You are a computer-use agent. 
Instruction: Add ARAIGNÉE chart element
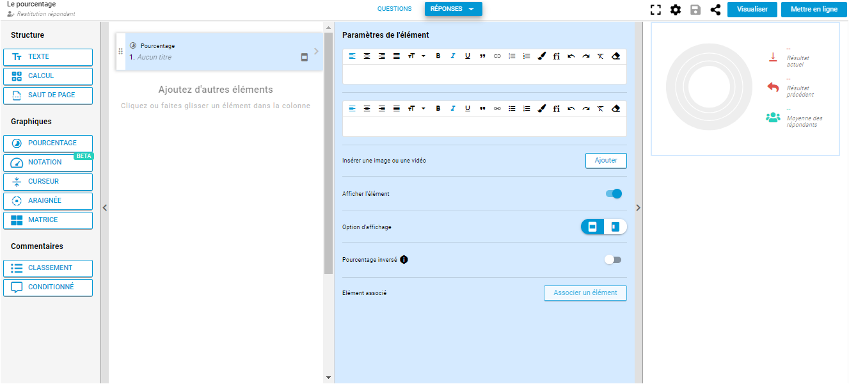[x=48, y=201]
